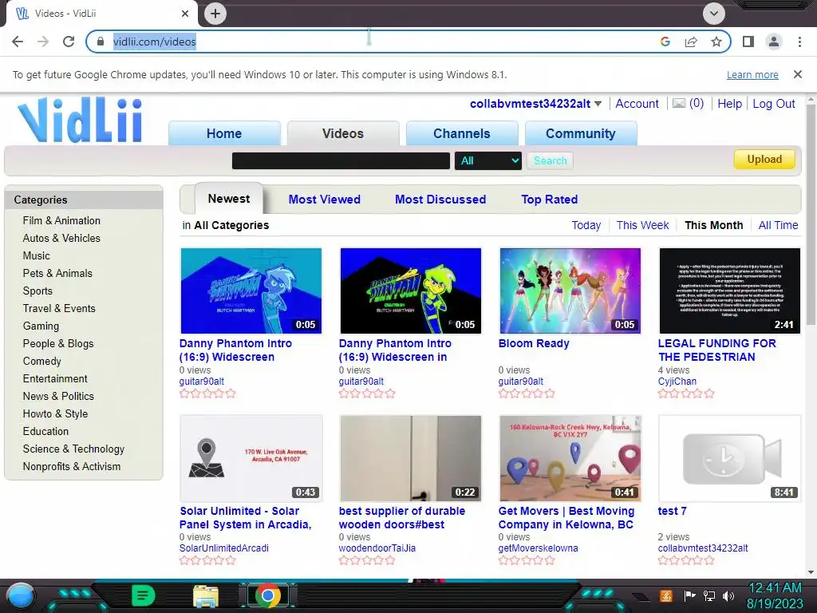
Task: Switch to the Channels tab
Action: (x=462, y=133)
